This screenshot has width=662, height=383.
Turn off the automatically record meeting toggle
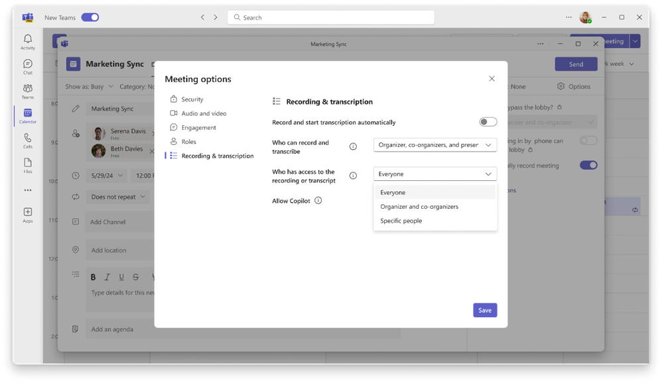click(588, 165)
